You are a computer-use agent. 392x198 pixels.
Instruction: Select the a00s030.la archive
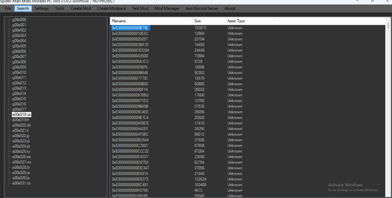click(21, 178)
